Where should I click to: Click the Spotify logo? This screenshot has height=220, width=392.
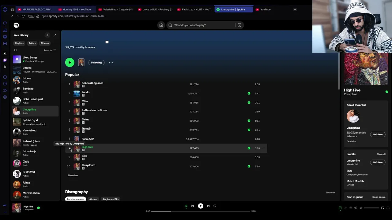[16, 25]
